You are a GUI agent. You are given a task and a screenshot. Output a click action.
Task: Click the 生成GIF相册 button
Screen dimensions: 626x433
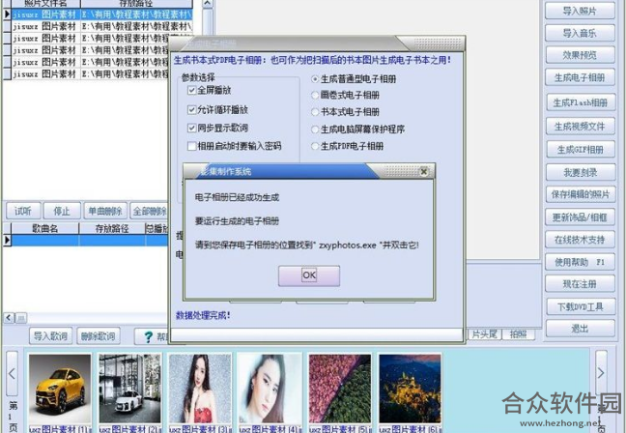coord(581,150)
